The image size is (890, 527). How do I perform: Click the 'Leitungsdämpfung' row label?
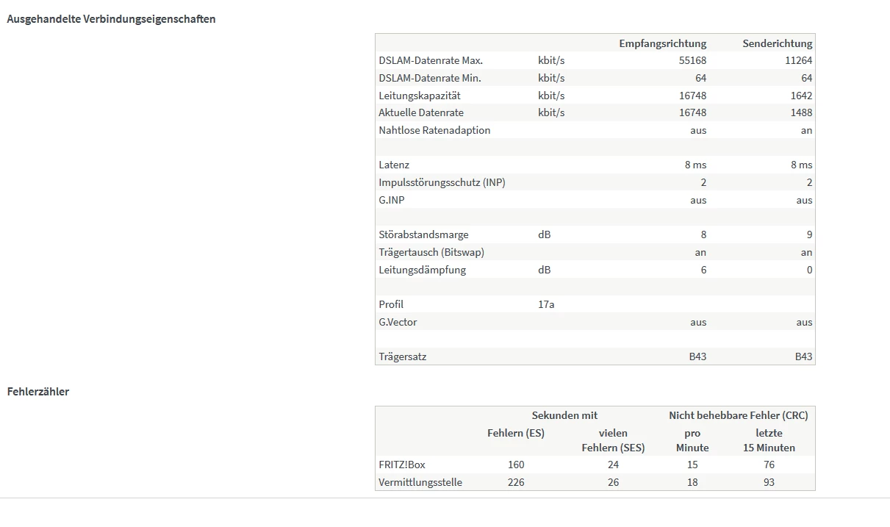coord(422,270)
